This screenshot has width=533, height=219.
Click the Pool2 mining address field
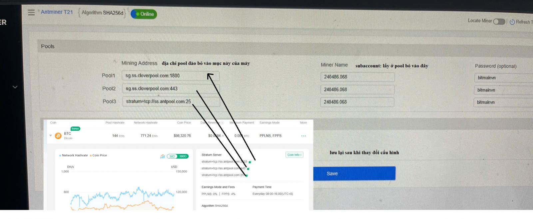171,89
